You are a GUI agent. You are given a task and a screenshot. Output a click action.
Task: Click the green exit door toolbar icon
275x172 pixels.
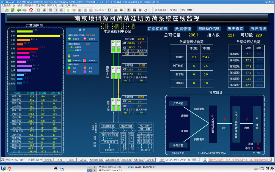[13, 10]
